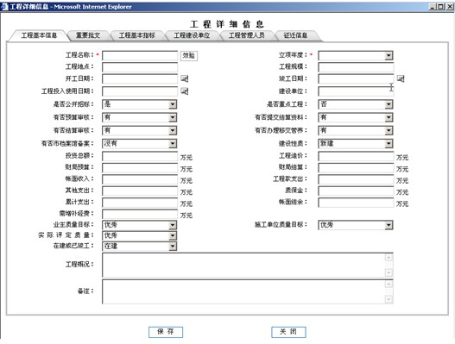
Task: Go to the 征迁信息 tab
Action: [295, 35]
